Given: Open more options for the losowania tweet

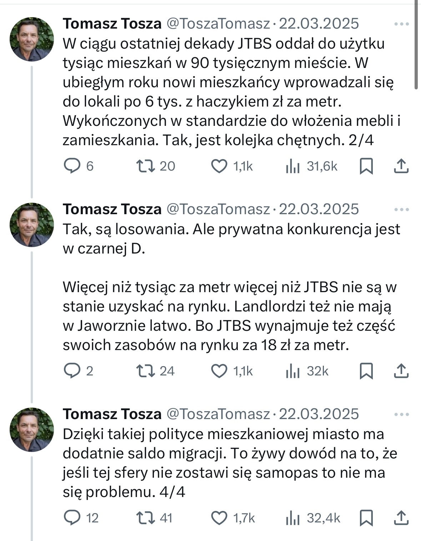Looking at the screenshot, I should pos(401,210).
